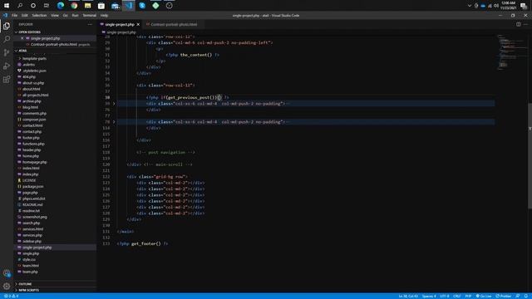Open File Explorer from taskbar
Screen dimensions: 532x299
coord(87,6)
